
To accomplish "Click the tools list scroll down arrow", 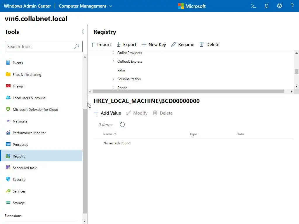I will [x=85, y=221].
